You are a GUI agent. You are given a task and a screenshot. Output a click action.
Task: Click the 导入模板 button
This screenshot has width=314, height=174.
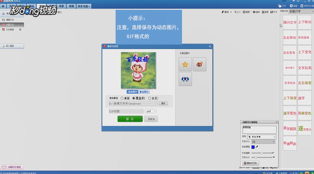(12, 46)
